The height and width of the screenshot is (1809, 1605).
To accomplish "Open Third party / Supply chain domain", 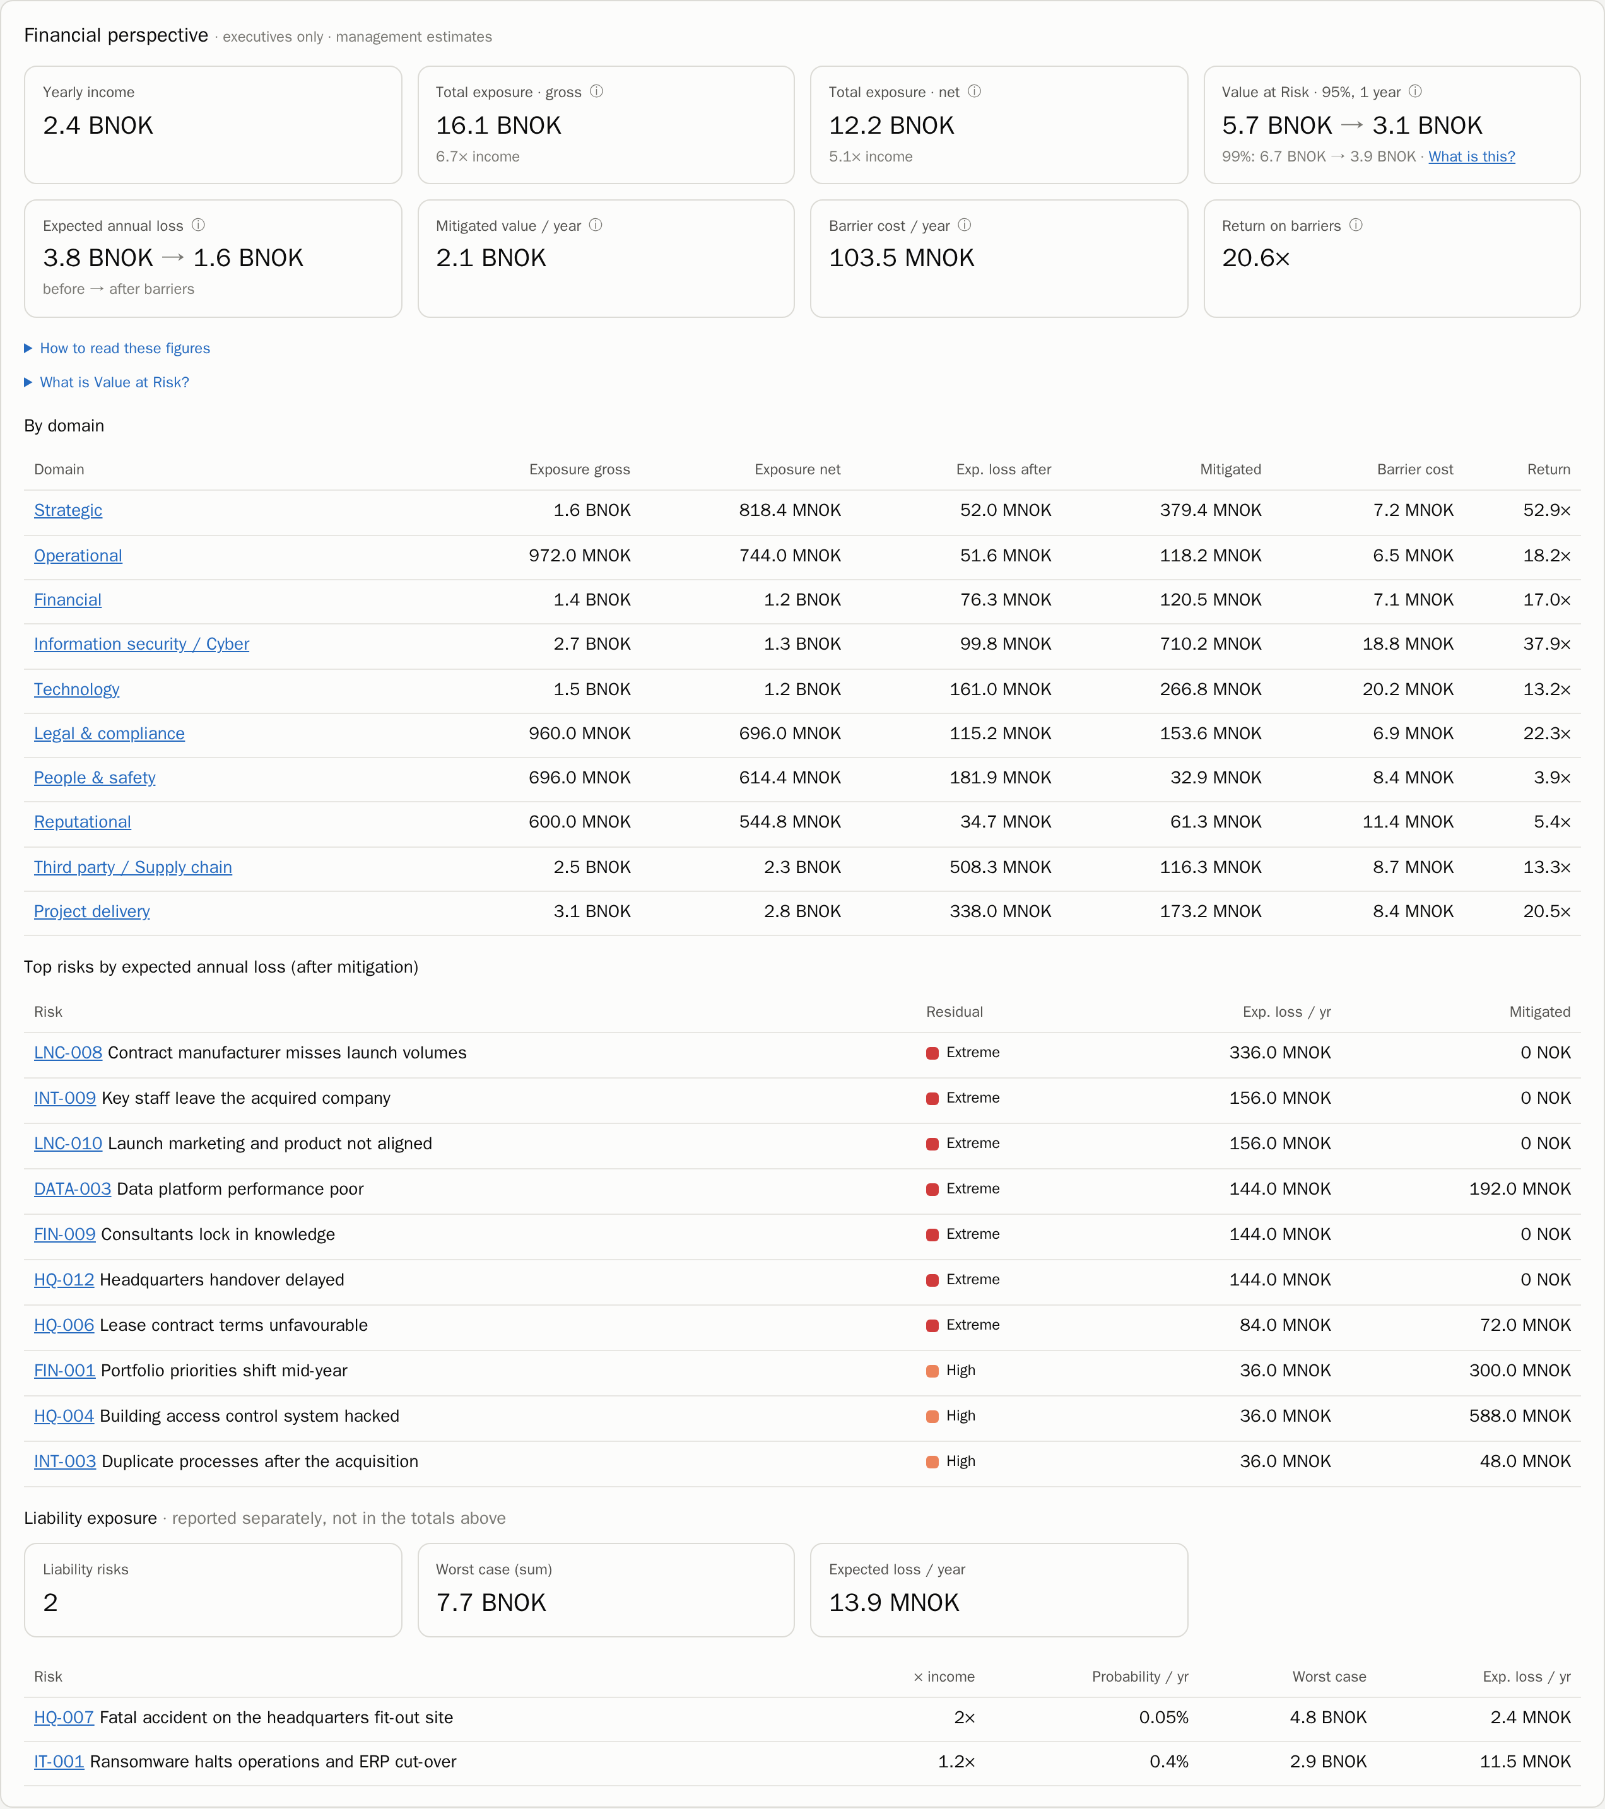I will [132, 867].
